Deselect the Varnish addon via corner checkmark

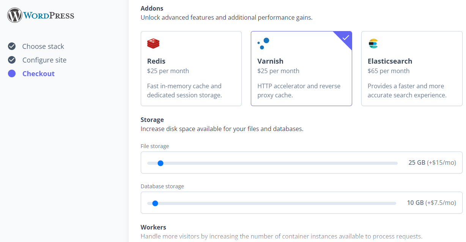[345, 37]
